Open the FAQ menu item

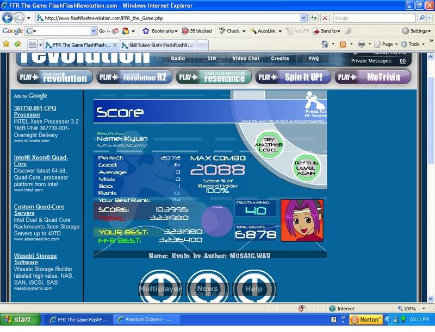[x=314, y=58]
